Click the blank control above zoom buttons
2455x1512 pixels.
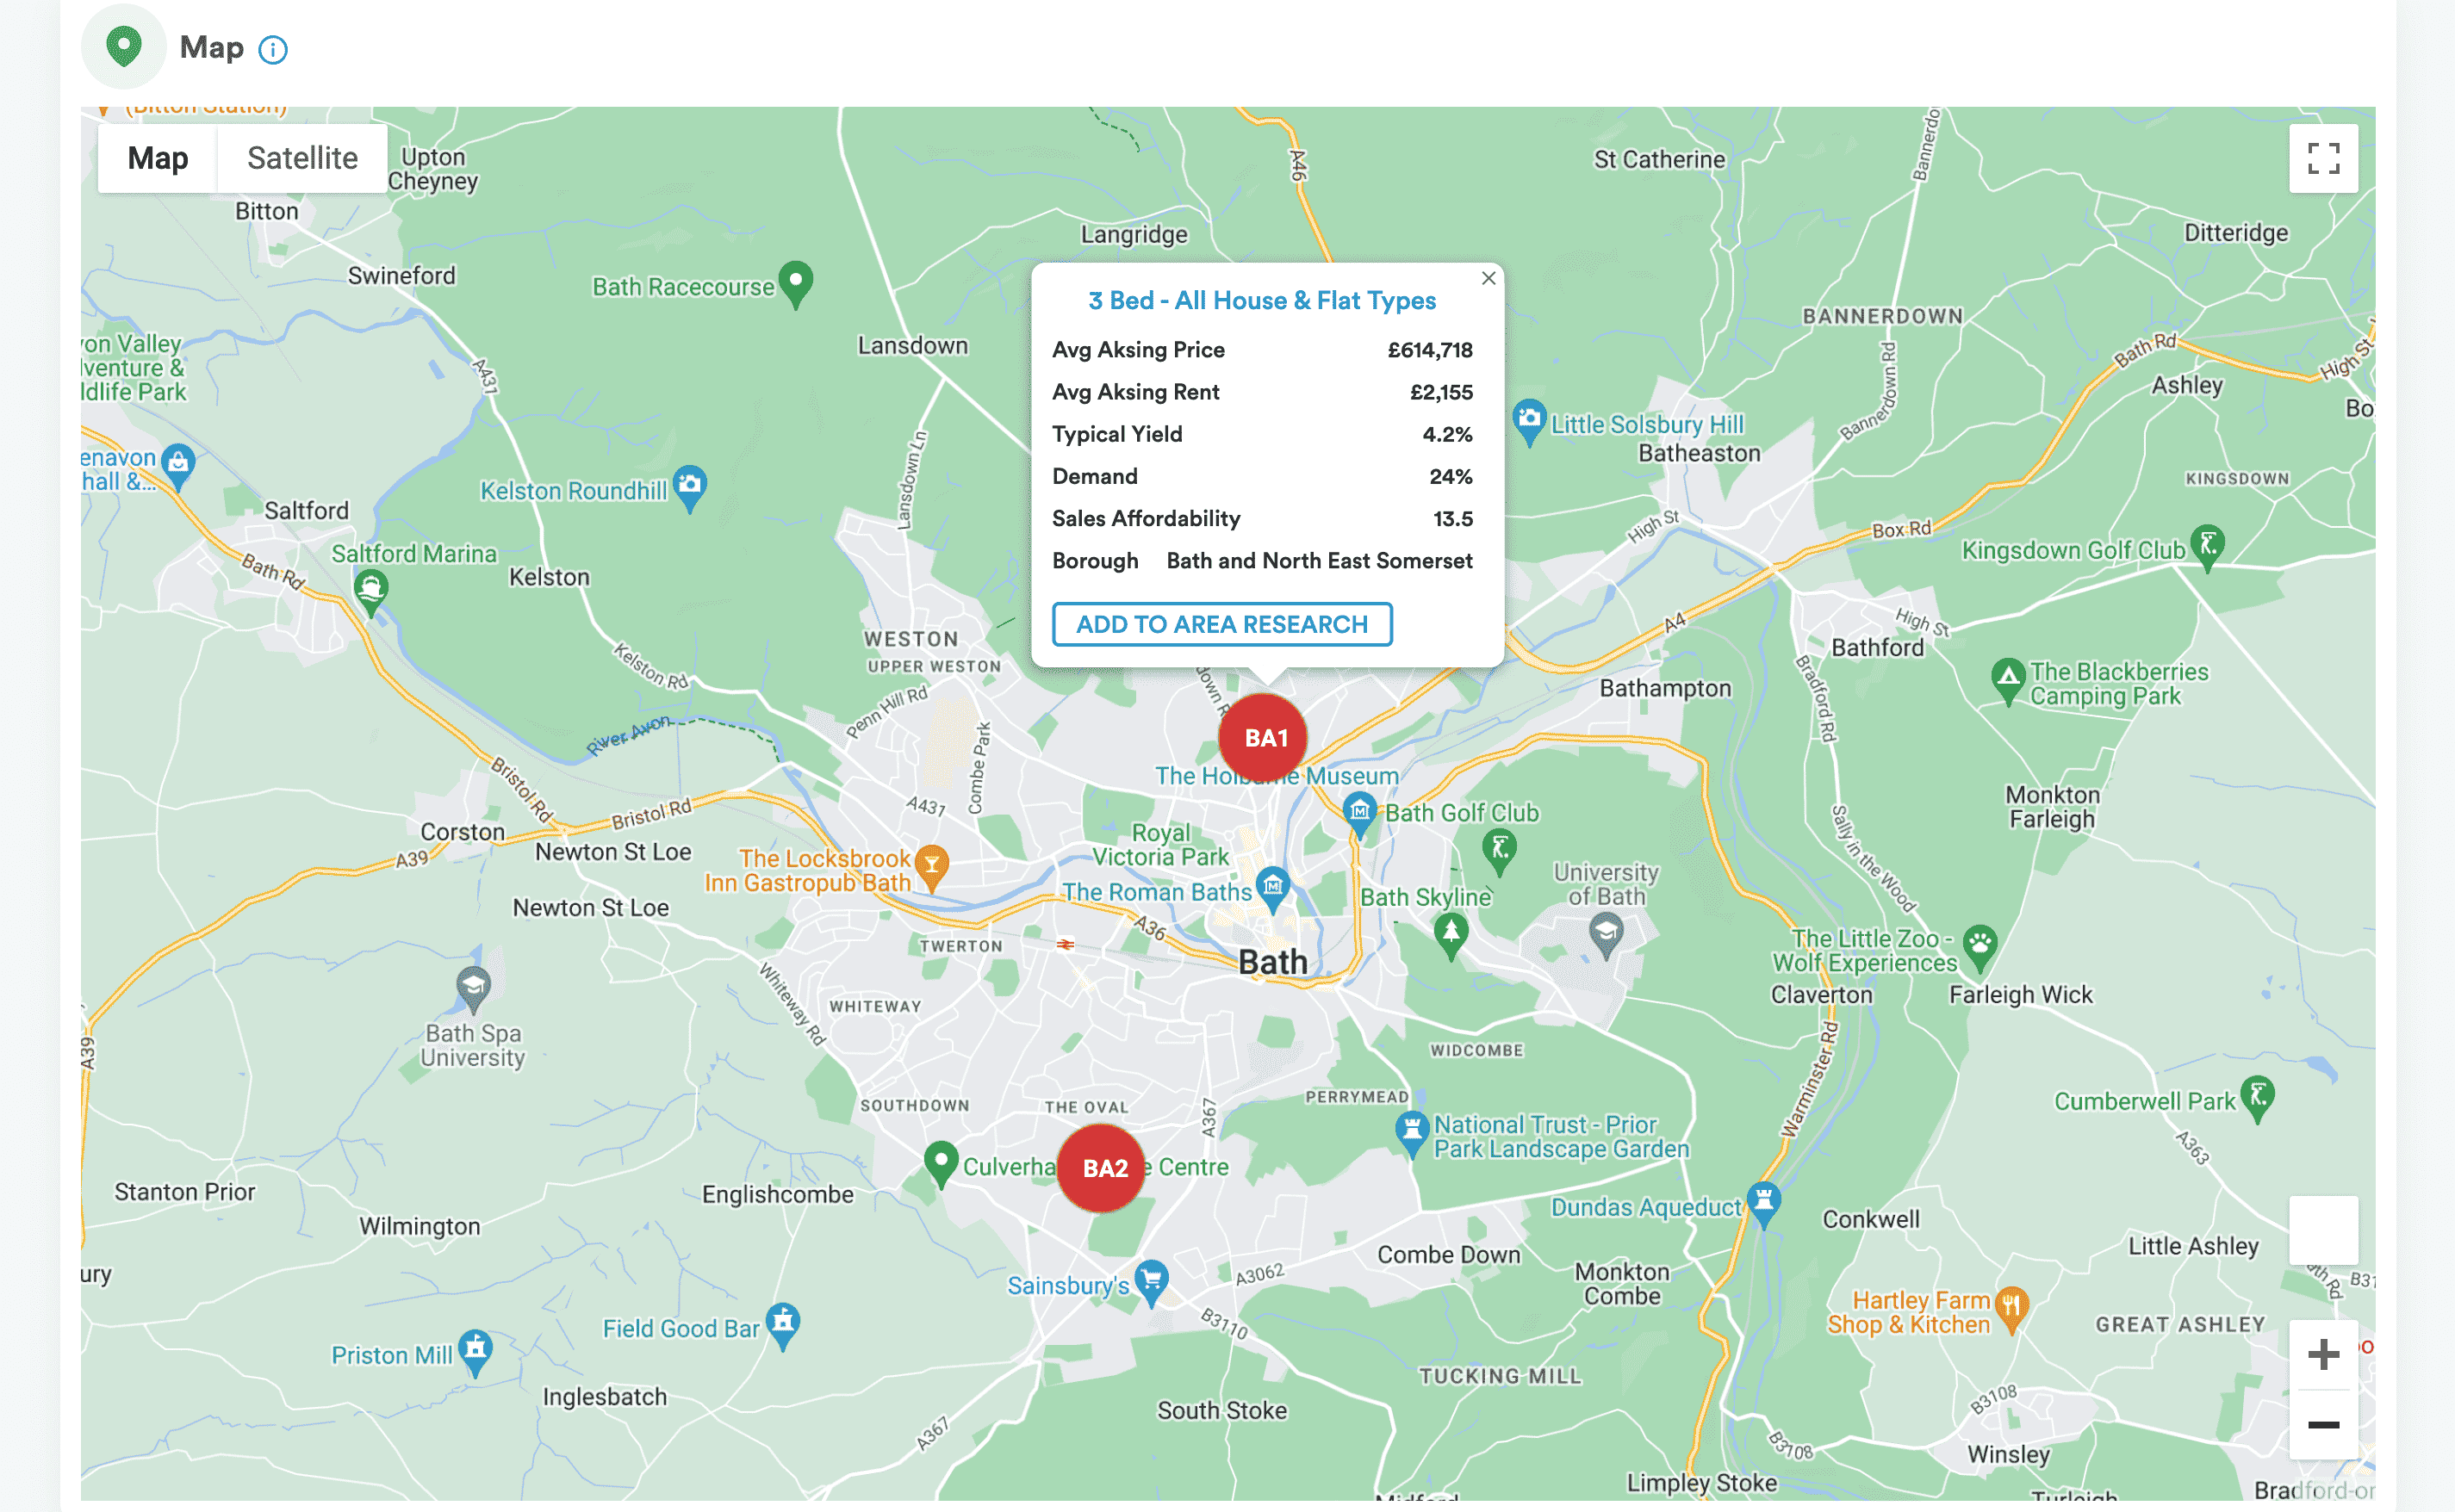2322,1229
